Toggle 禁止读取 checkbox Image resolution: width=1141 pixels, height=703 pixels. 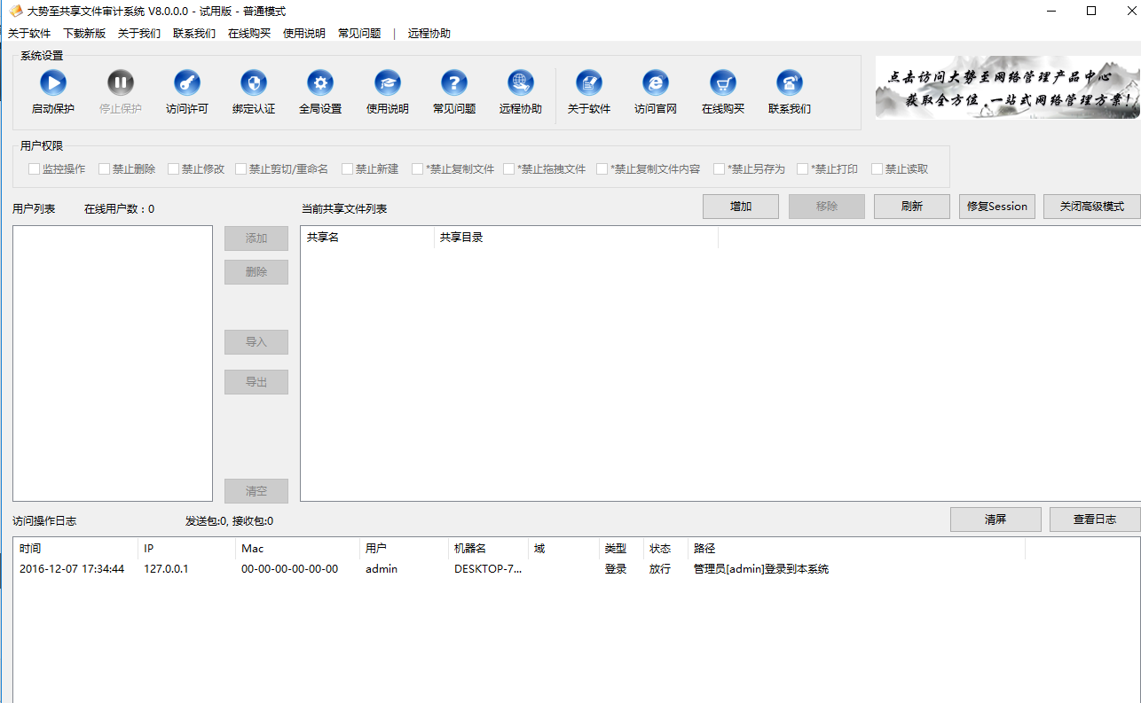(x=877, y=169)
